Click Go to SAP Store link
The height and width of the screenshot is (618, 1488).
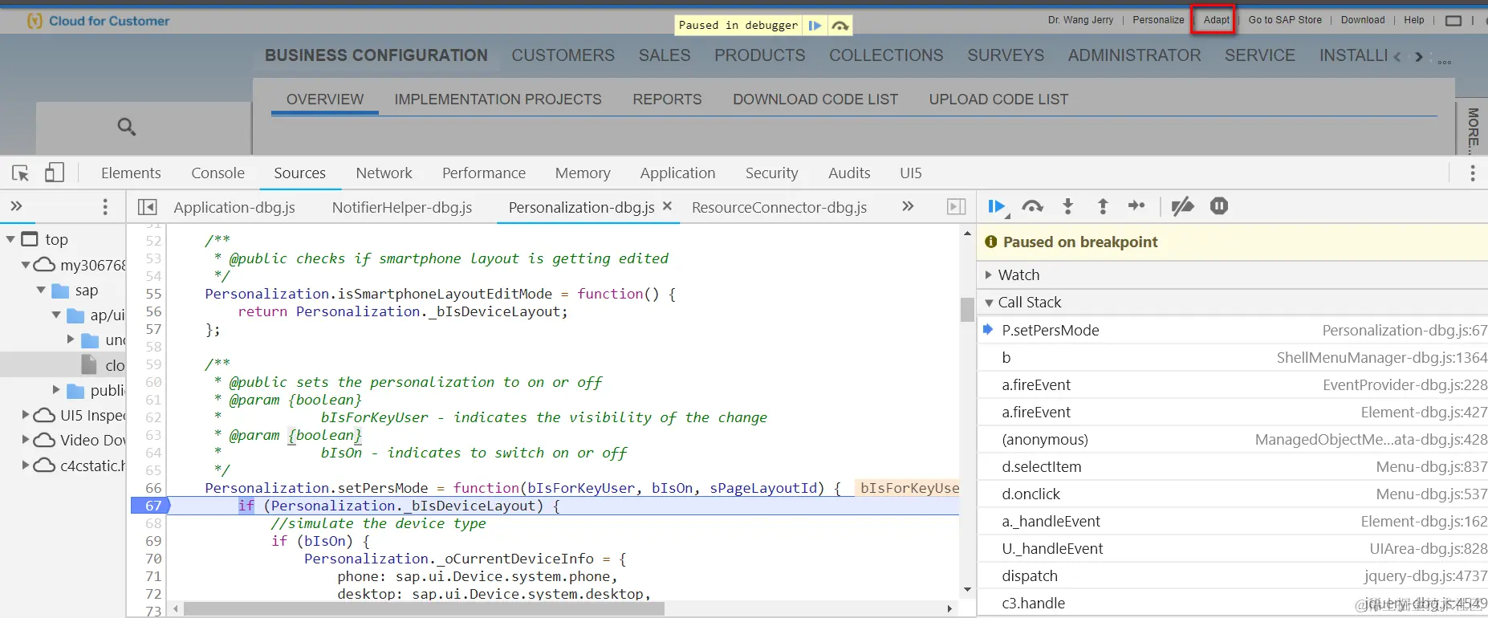click(1285, 20)
